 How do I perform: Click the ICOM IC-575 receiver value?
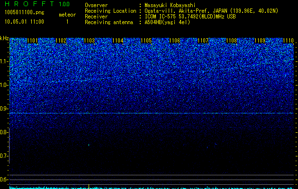[x=190, y=17]
